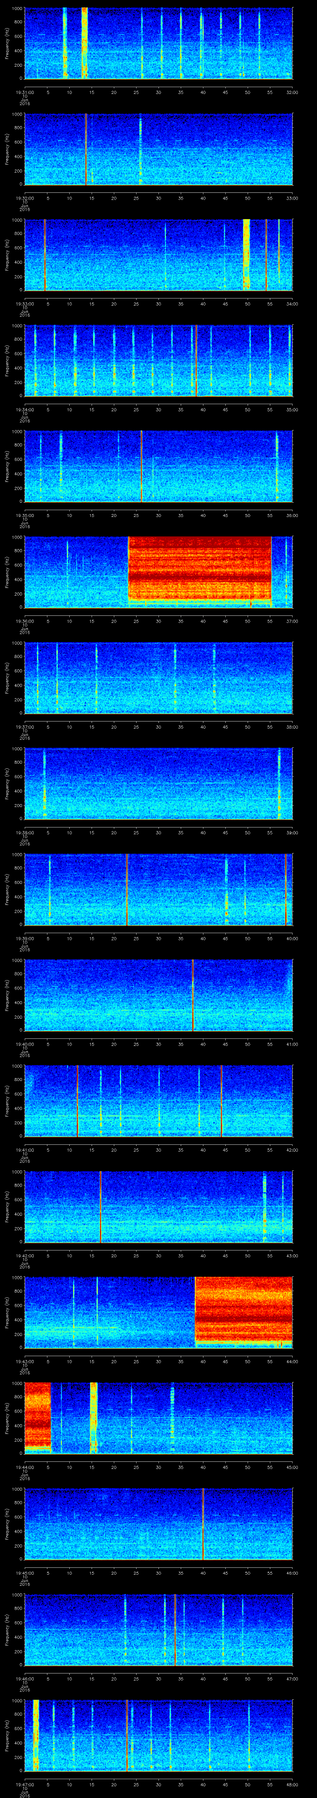This screenshot has width=317, height=1798.
Task: Select the spectrogram panel starting at 19:37:00
Action: pyautogui.click(x=159, y=678)
